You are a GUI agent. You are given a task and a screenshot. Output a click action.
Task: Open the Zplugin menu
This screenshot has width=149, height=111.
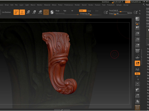(119, 5)
